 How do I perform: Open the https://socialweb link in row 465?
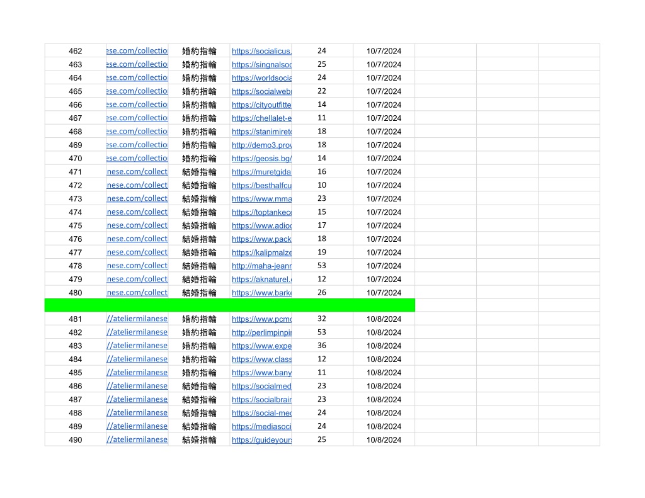point(261,91)
